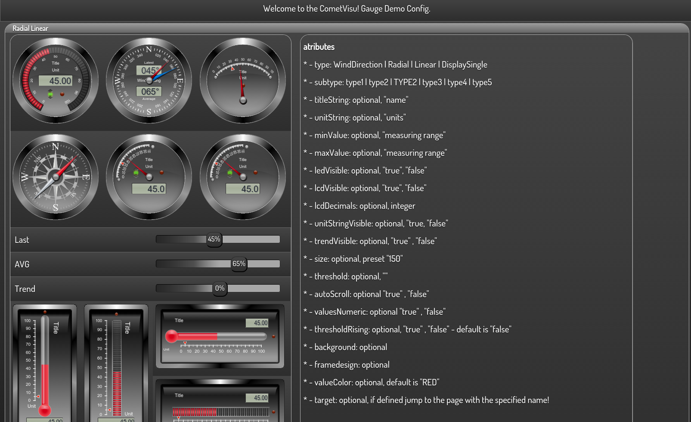Click the Trend slider handle at 0%
Viewport: 691px width, 422px height.
(x=220, y=289)
